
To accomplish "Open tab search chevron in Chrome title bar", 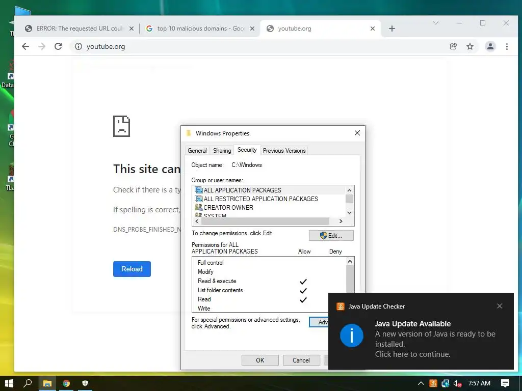I will tap(436, 23).
